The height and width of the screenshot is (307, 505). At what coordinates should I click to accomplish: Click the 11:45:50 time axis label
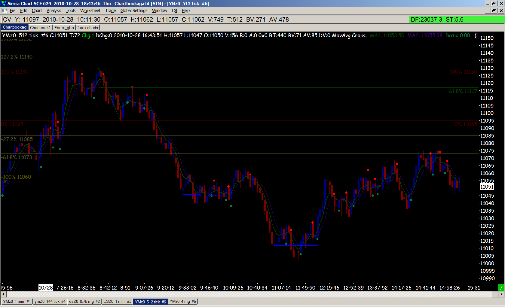pos(305,287)
